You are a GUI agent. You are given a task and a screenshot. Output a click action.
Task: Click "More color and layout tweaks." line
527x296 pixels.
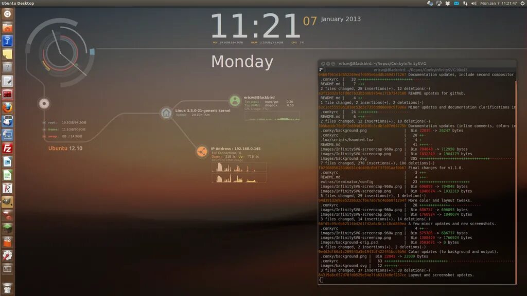coord(440,200)
